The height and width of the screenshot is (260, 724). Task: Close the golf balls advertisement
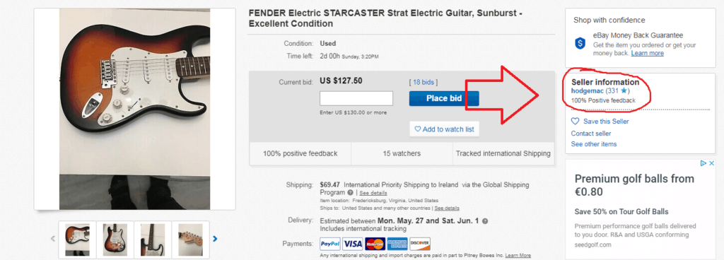click(712, 163)
